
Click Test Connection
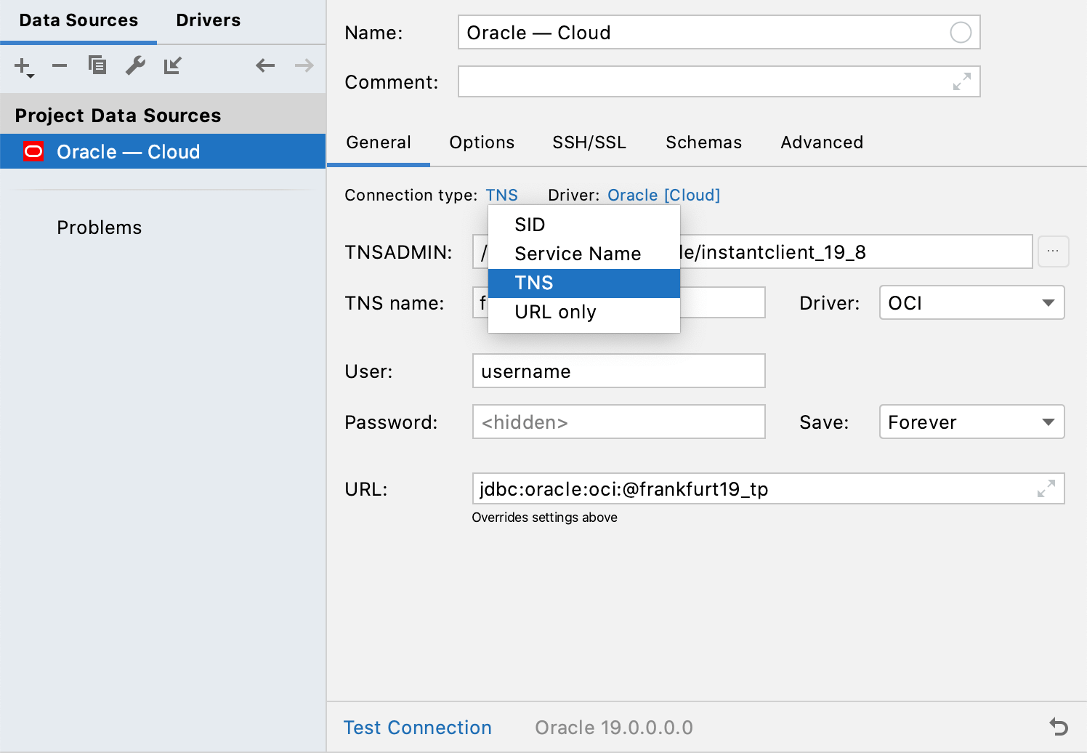click(x=418, y=727)
